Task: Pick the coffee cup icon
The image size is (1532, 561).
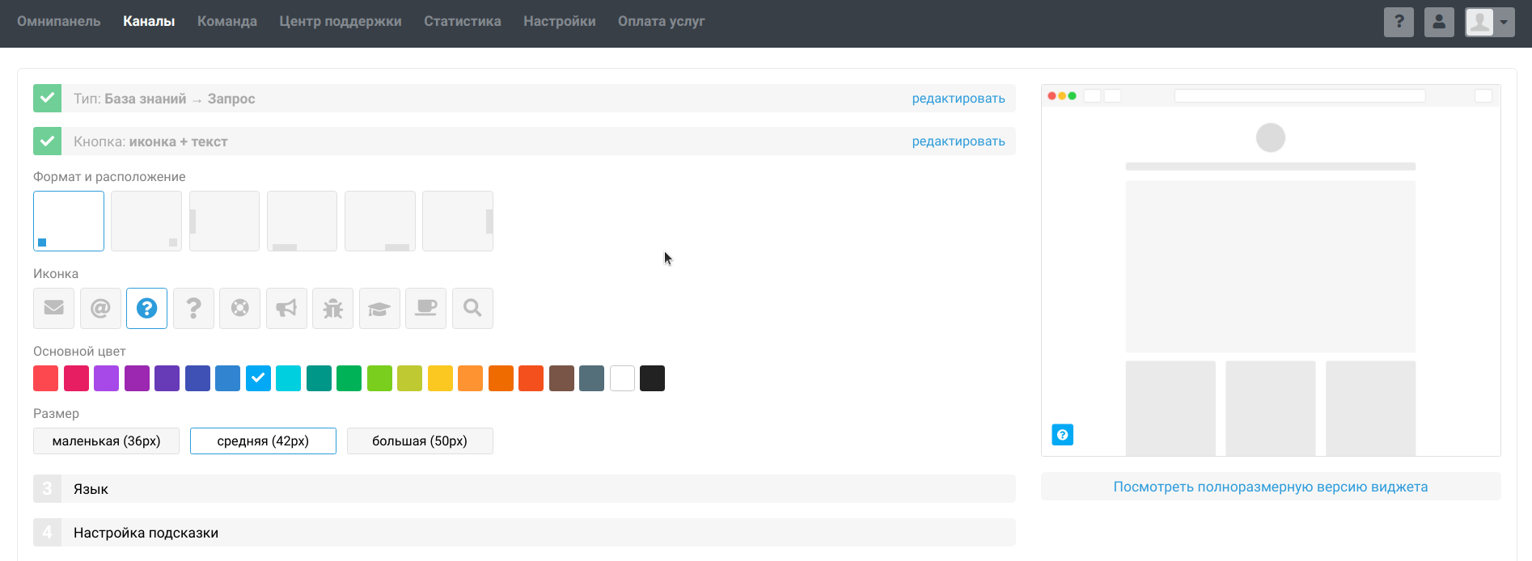Action: point(425,308)
